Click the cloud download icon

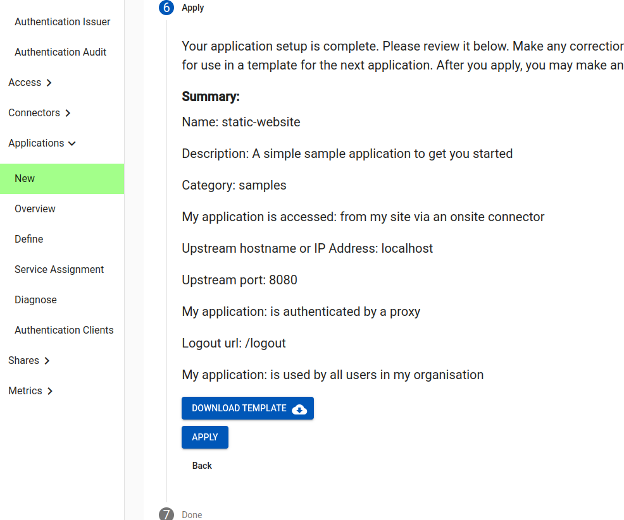pos(299,409)
